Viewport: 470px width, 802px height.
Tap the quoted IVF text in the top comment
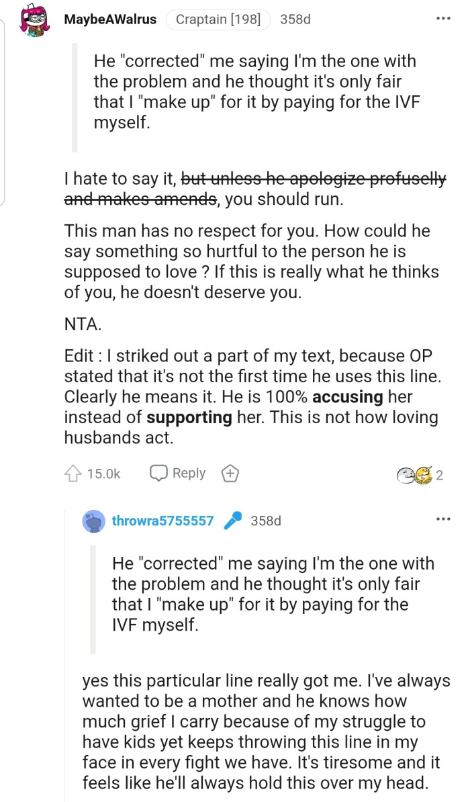(255, 92)
